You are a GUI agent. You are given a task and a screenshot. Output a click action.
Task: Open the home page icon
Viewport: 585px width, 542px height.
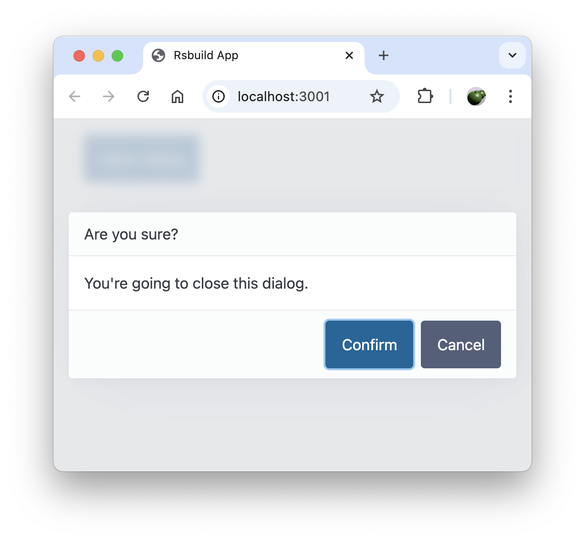(178, 96)
